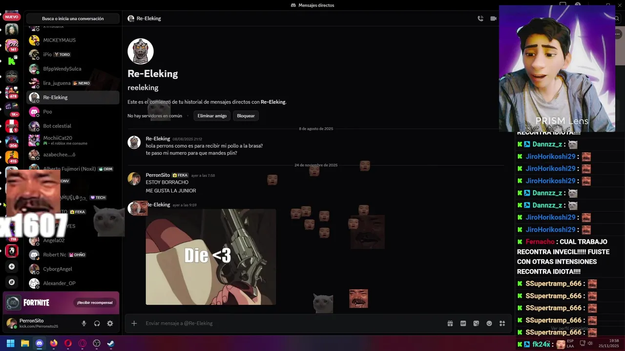625x351 pixels.
Task: Open File Explorer from taskbar
Action: (25, 343)
